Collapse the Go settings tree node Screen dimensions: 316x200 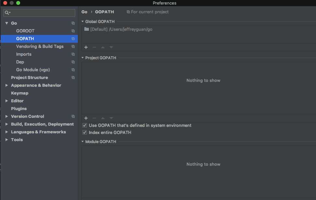pyautogui.click(x=6, y=23)
